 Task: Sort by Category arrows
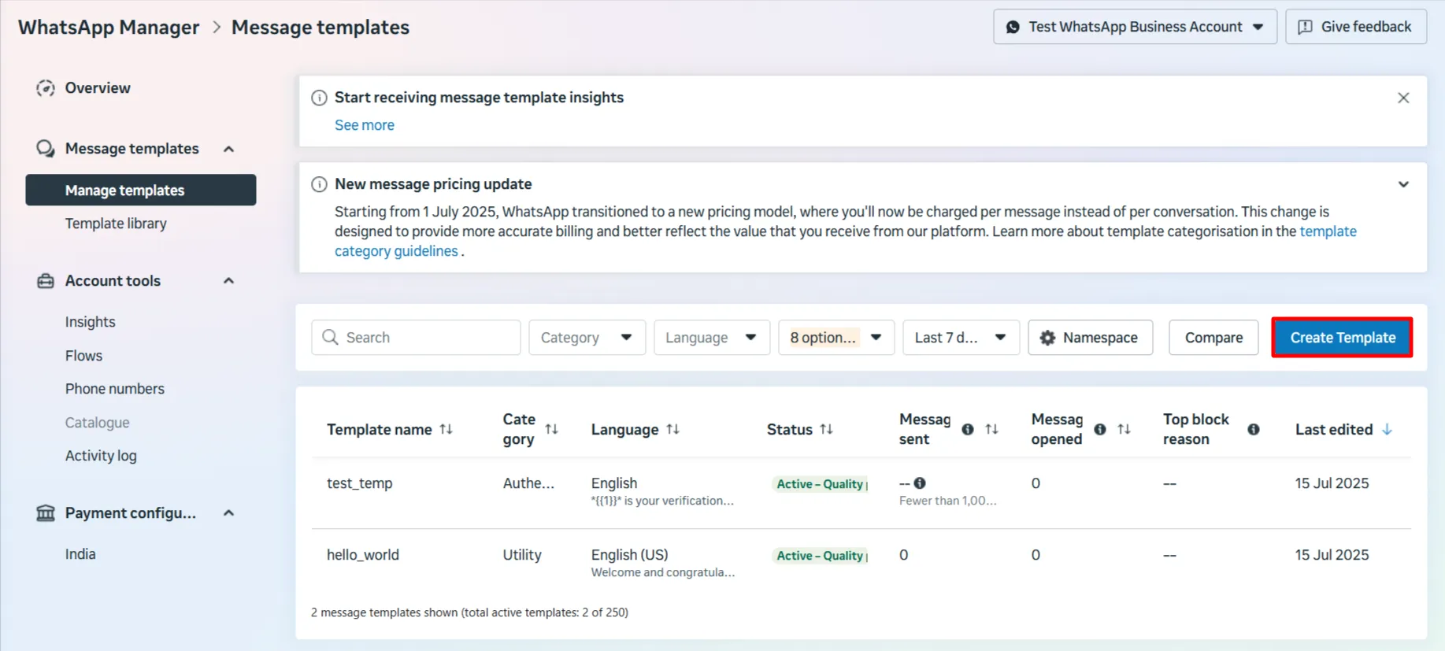click(x=551, y=429)
